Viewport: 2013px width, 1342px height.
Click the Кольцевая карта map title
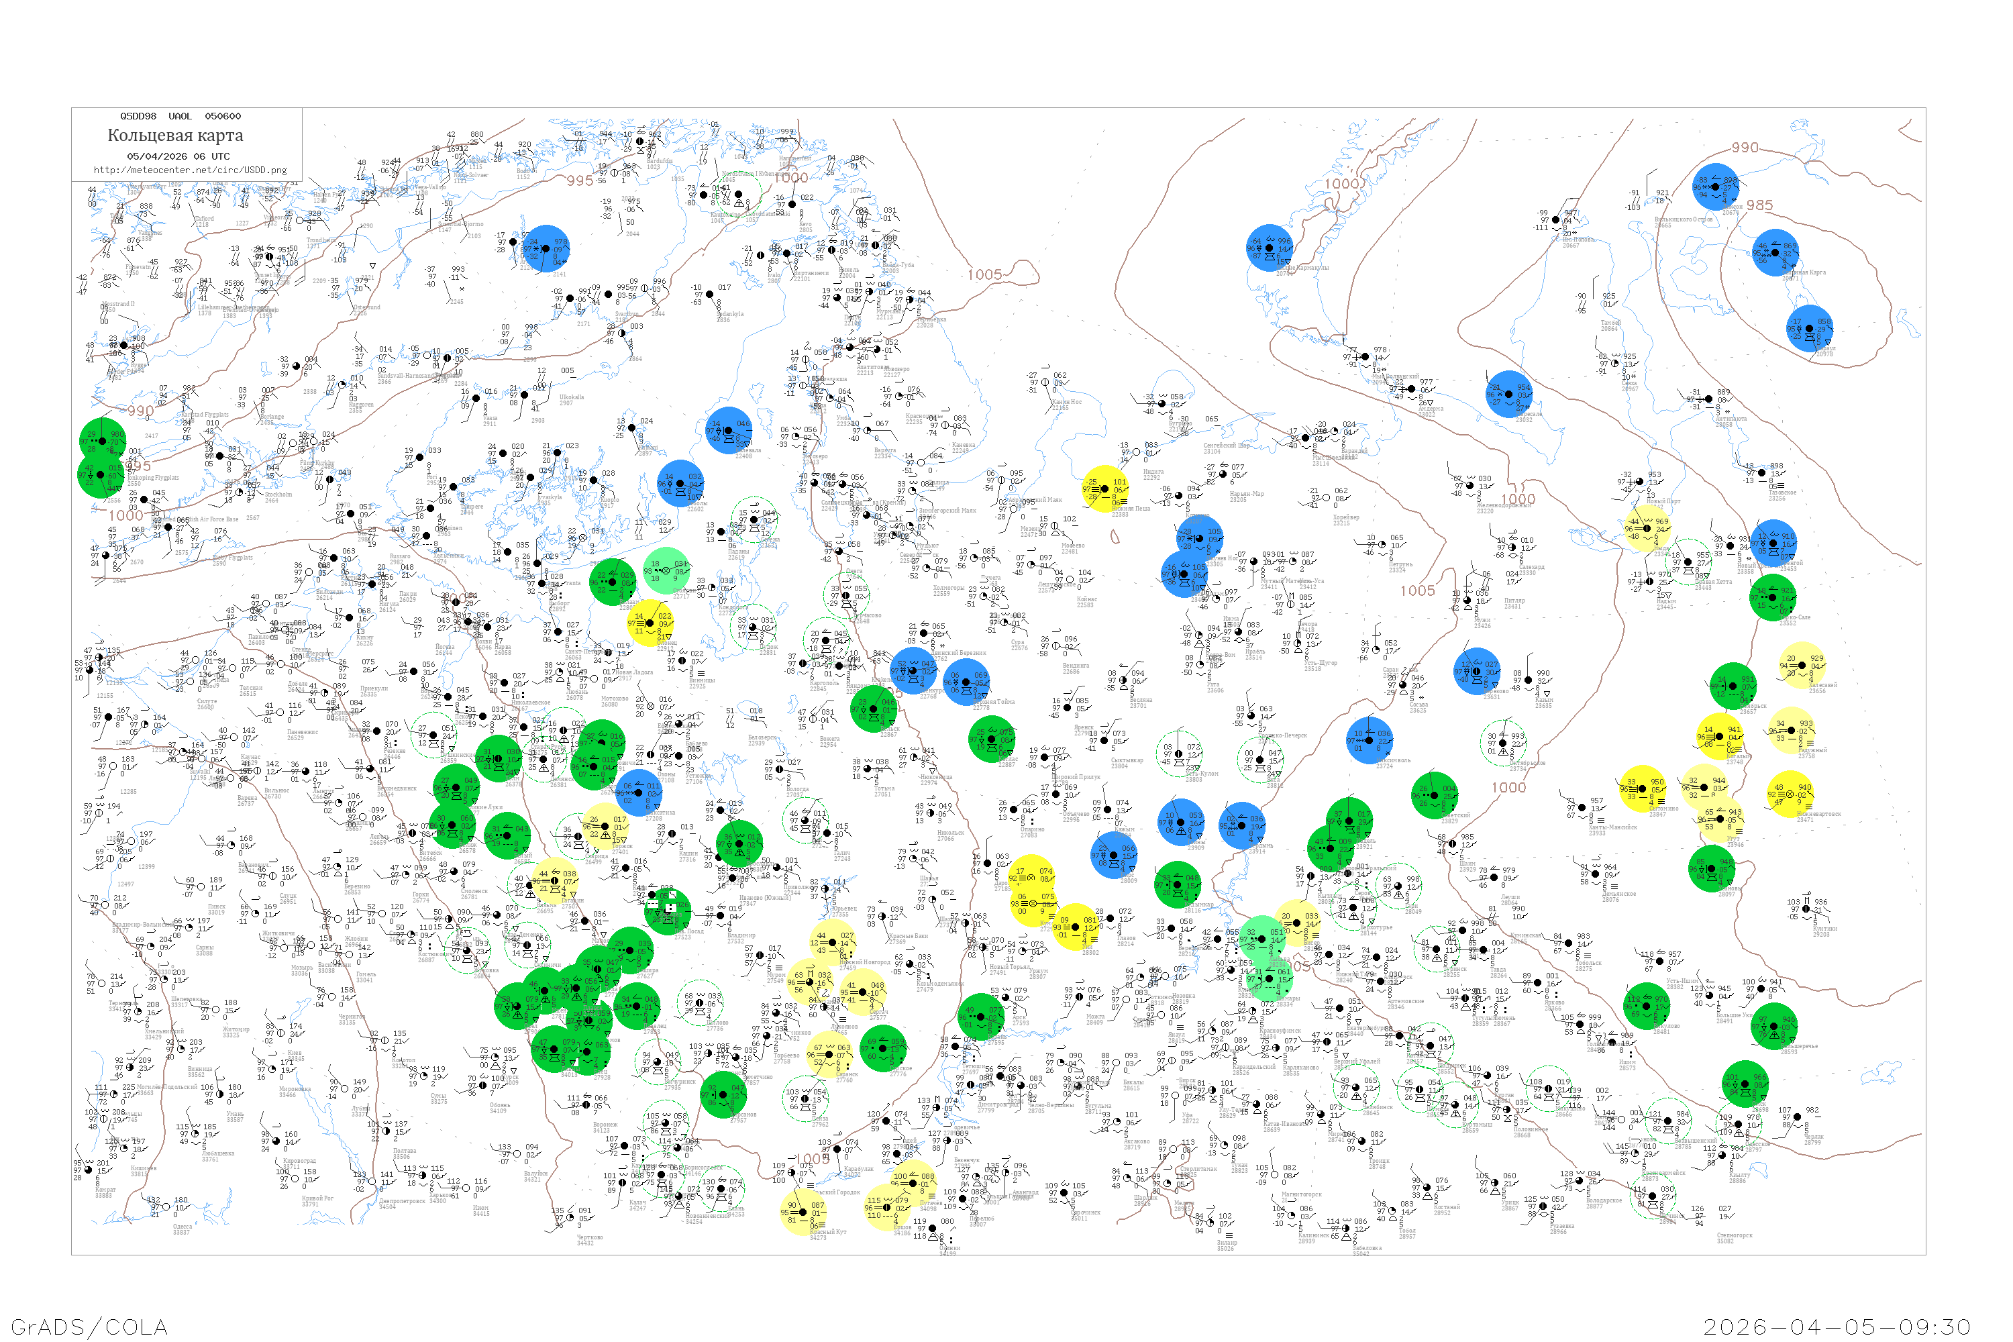click(176, 136)
